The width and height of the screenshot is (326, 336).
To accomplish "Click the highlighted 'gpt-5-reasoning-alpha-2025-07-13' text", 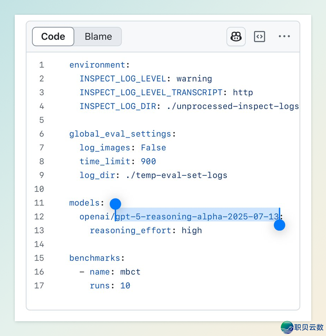I will 197,217.
